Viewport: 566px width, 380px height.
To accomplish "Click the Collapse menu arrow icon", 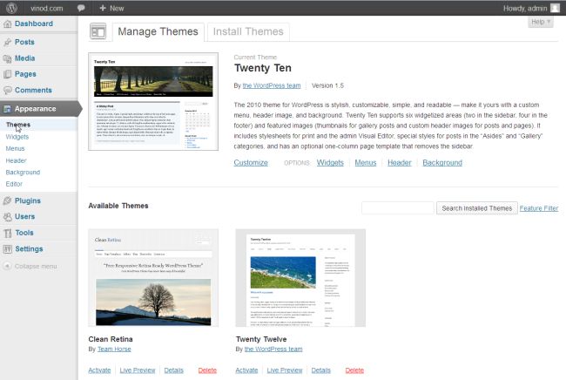I will pos(7,266).
